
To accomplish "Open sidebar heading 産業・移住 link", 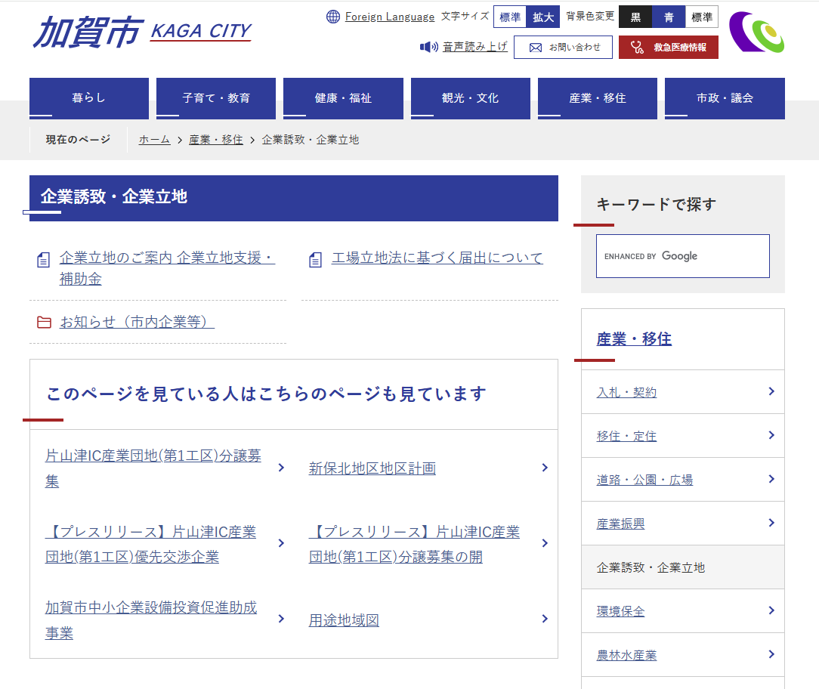I will (x=634, y=339).
